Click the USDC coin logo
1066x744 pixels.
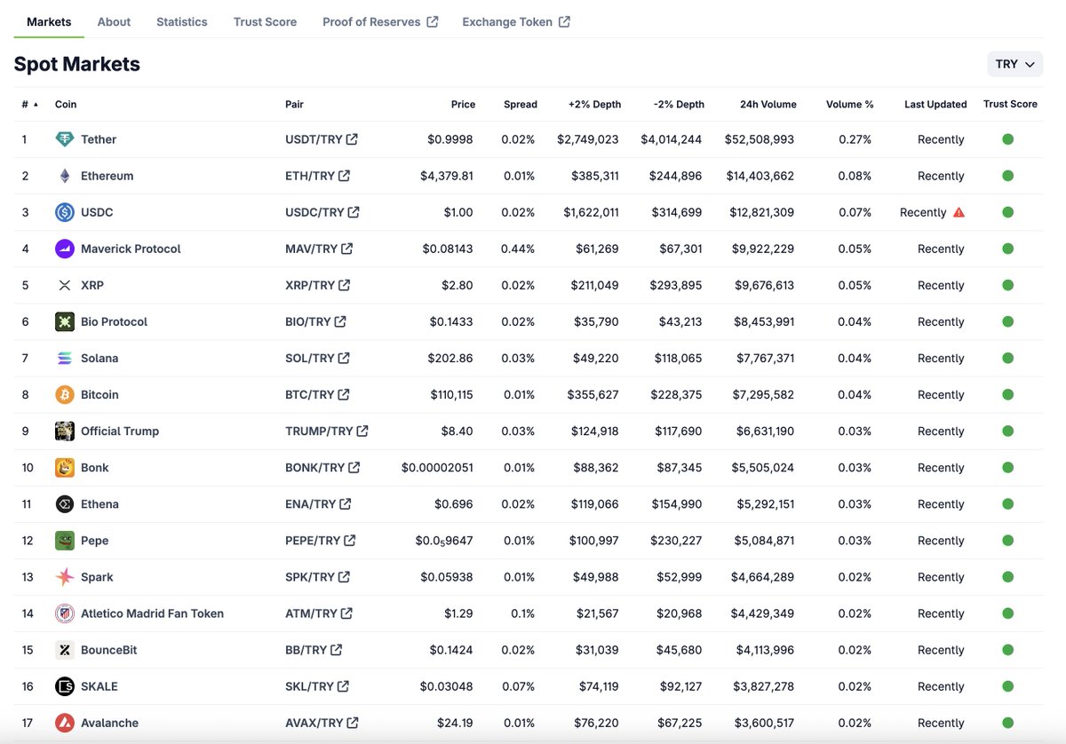click(x=65, y=212)
